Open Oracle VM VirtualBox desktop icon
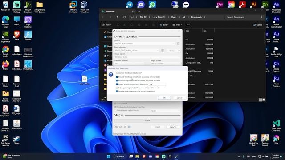The image size is (285, 160). coord(84,7)
